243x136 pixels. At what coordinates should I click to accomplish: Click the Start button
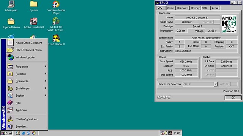point(6,133)
